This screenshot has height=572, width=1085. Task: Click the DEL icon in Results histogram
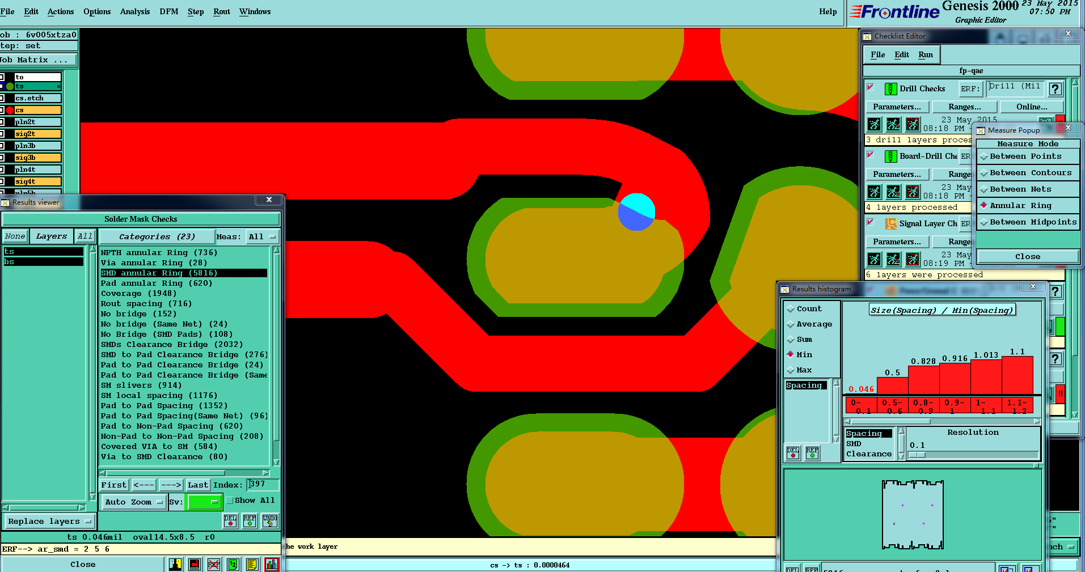click(793, 453)
